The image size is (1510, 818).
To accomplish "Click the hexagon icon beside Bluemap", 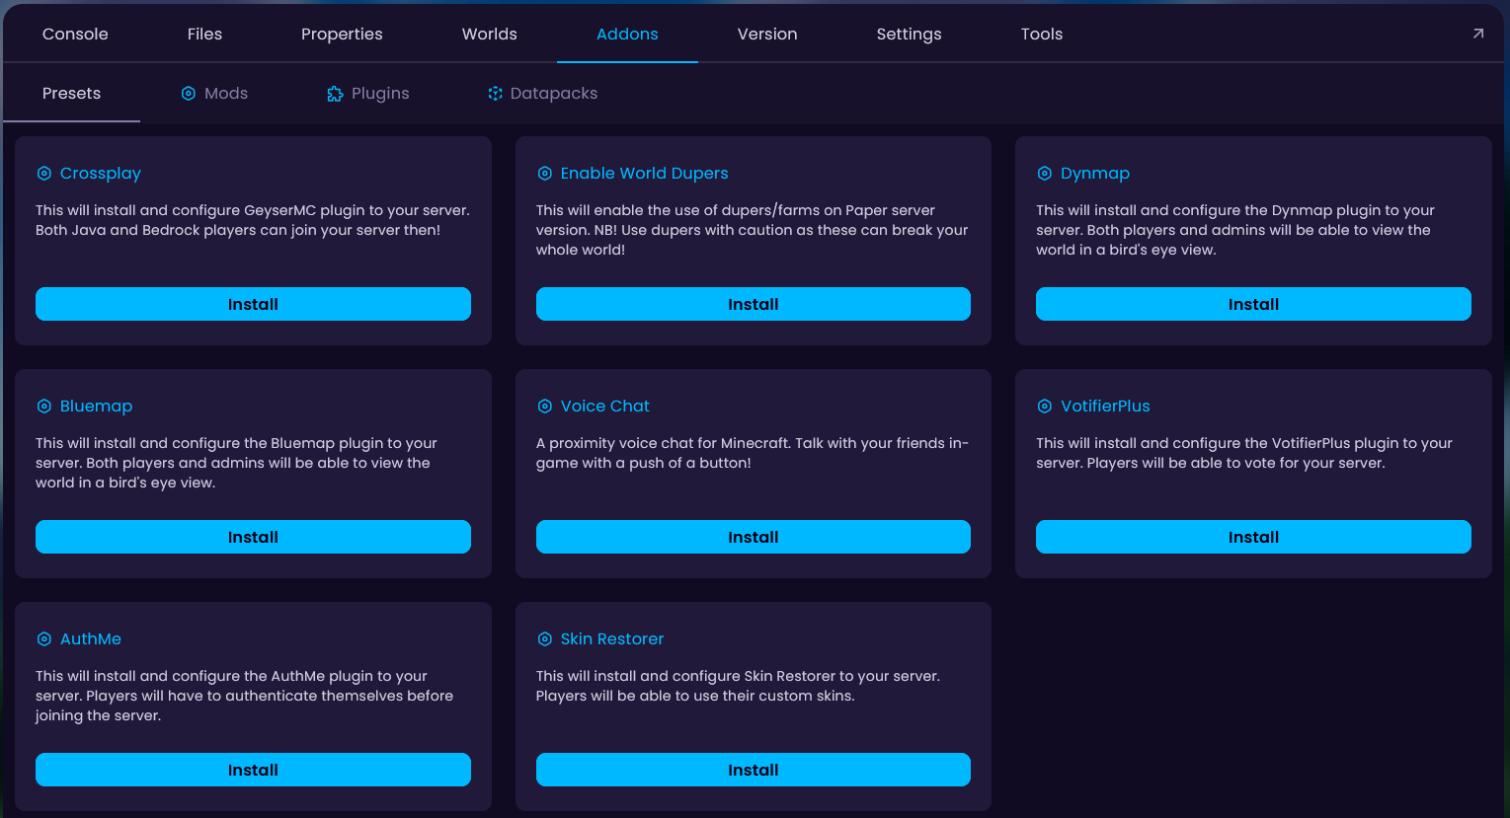I will [44, 407].
